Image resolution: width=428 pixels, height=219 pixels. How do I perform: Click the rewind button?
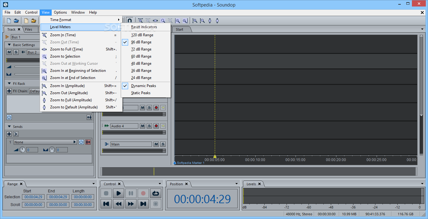coord(118,204)
